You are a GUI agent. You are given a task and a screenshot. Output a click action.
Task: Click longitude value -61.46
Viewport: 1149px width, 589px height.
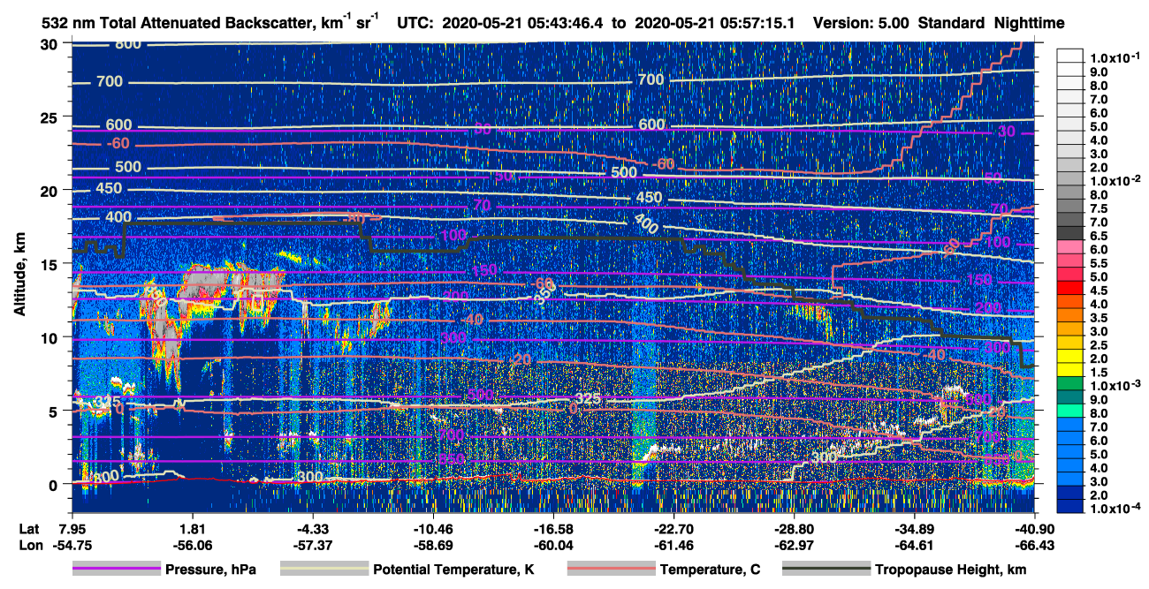[673, 546]
